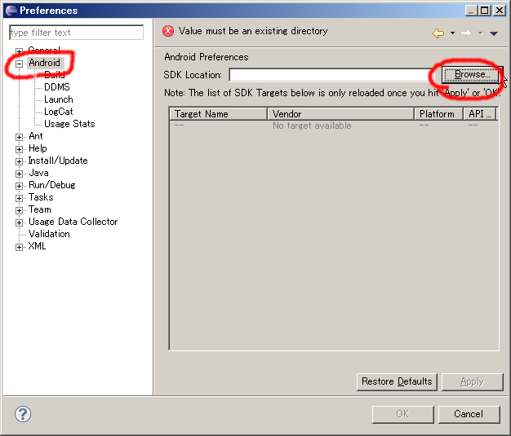Click the Browse button for SDK

472,74
